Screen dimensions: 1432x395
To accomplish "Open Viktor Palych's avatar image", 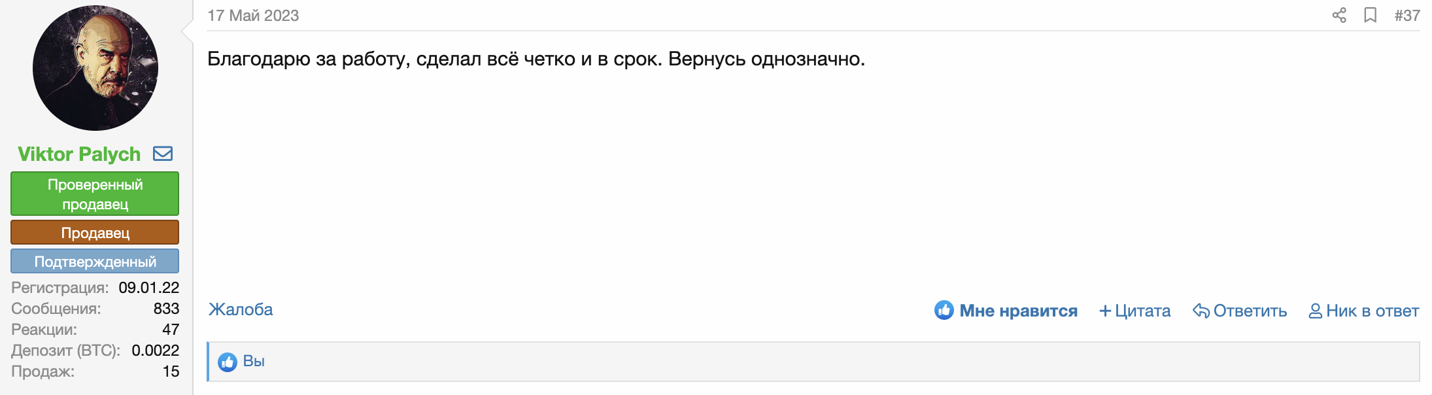I will (95, 67).
